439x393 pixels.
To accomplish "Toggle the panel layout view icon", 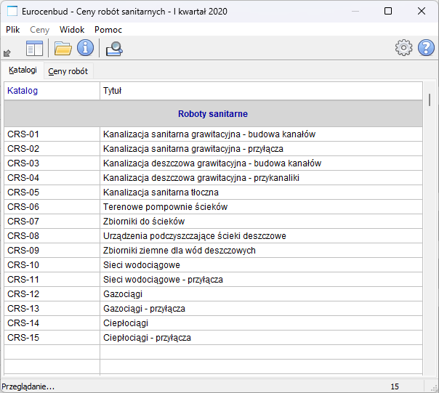I will click(34, 49).
